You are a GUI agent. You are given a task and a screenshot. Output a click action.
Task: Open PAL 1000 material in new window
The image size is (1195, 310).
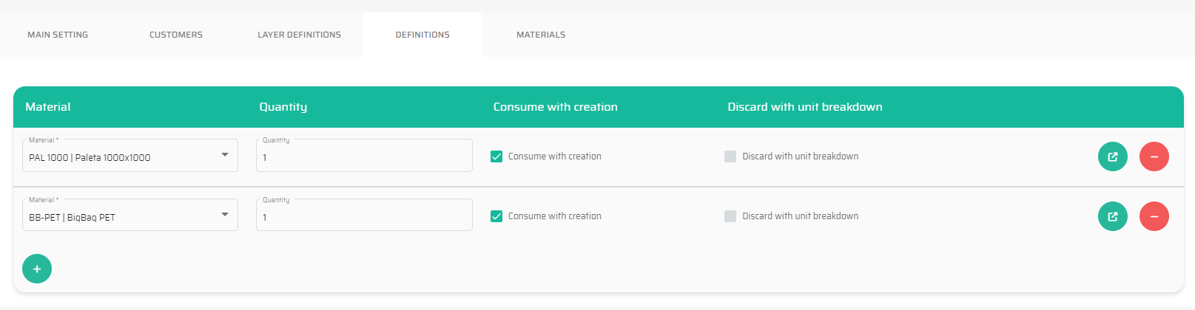[1112, 156]
